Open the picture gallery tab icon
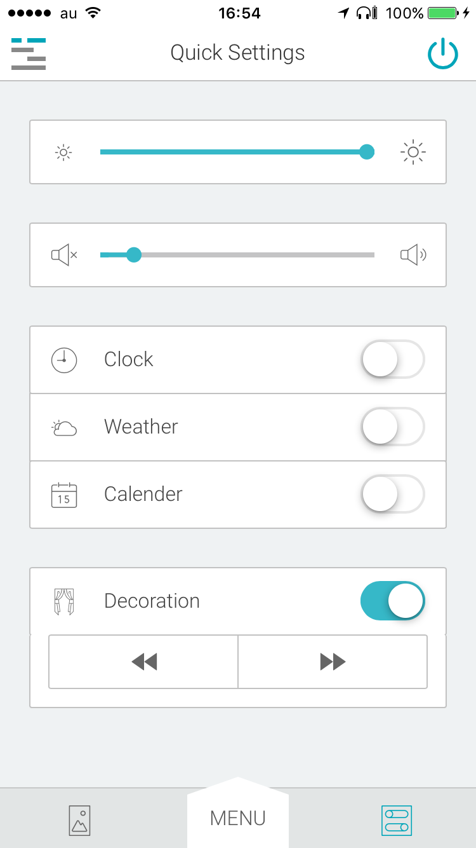Image resolution: width=476 pixels, height=848 pixels. pos(79,820)
